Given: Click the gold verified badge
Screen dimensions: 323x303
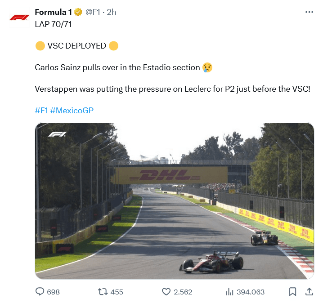Looking at the screenshot, I should (78, 12).
